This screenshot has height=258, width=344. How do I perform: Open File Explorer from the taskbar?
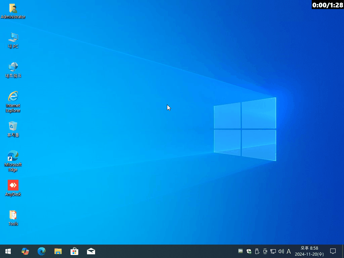click(58, 251)
